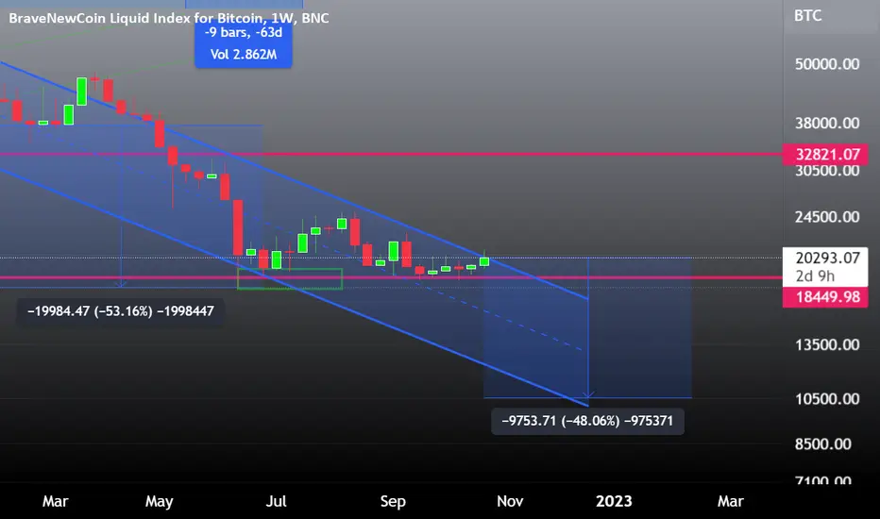Select the 32821.07 red price label
The height and width of the screenshot is (519, 880).
(825, 154)
